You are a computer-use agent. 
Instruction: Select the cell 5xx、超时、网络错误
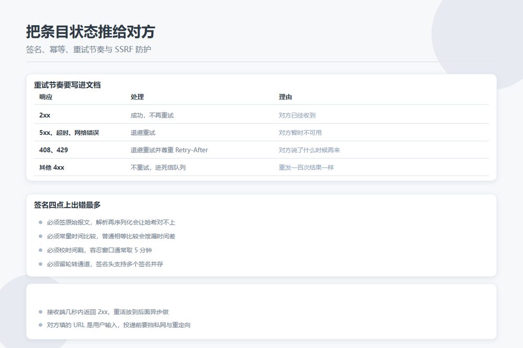[69, 133]
